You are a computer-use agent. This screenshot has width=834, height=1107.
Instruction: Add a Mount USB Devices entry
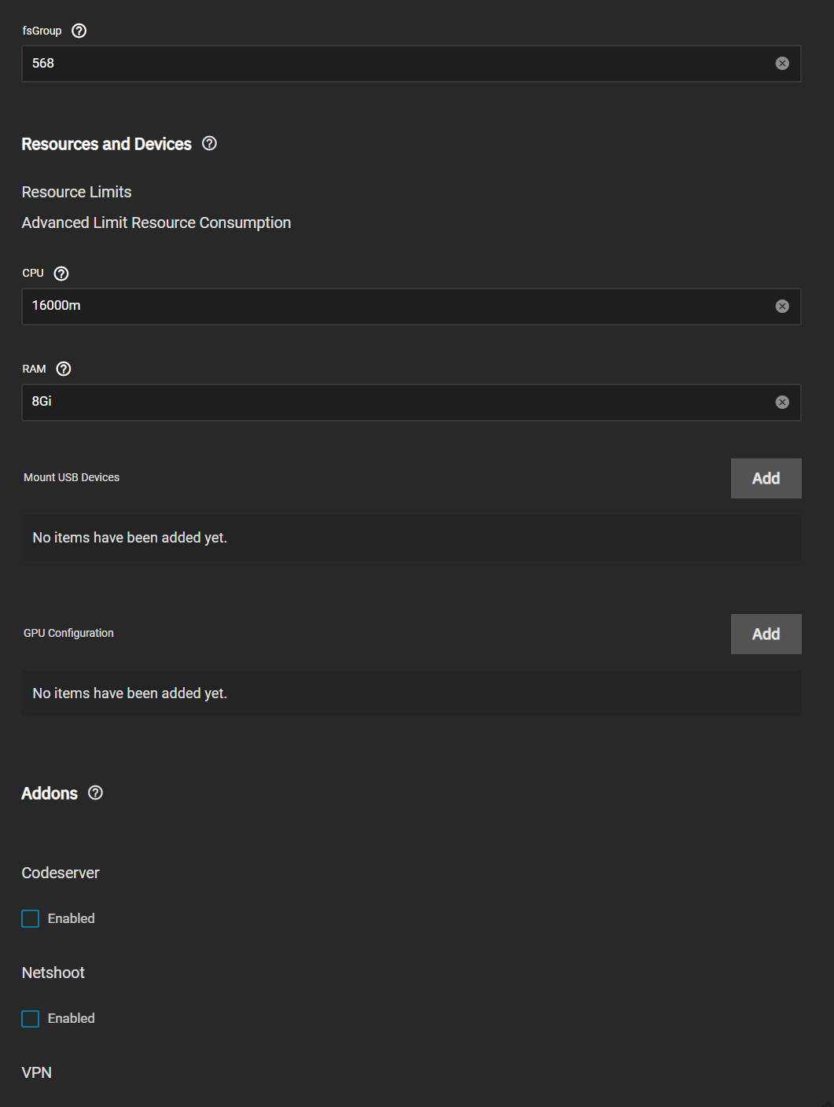[x=766, y=478]
